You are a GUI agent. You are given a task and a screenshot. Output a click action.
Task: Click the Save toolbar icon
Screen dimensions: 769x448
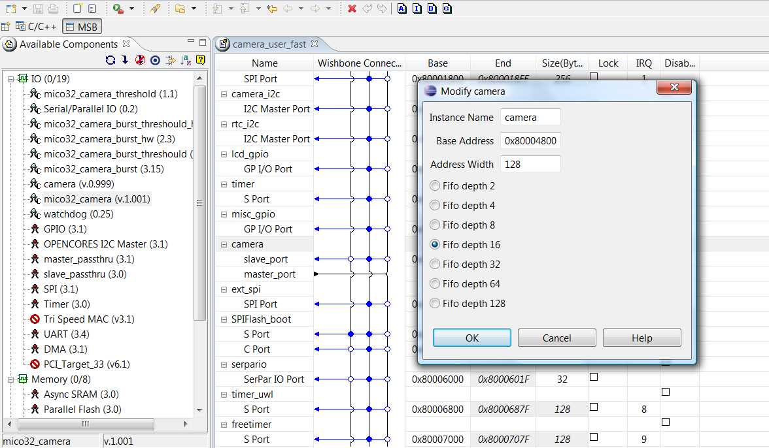click(38, 8)
